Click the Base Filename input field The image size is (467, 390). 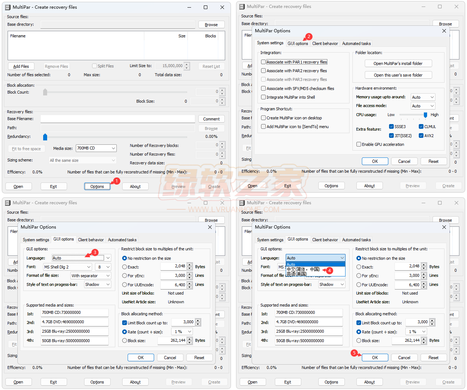point(117,119)
